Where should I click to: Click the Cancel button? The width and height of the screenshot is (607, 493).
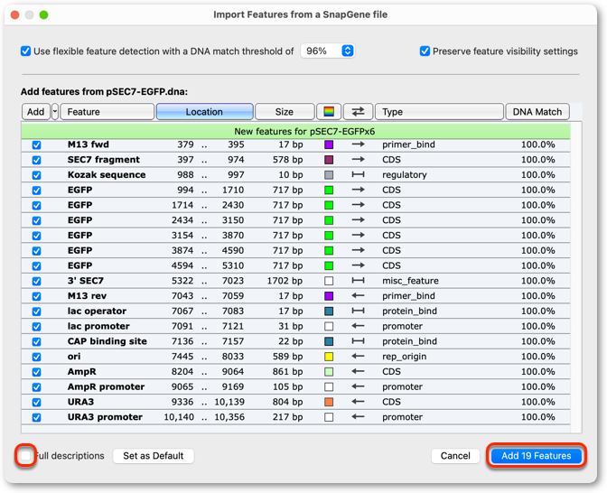[455, 456]
